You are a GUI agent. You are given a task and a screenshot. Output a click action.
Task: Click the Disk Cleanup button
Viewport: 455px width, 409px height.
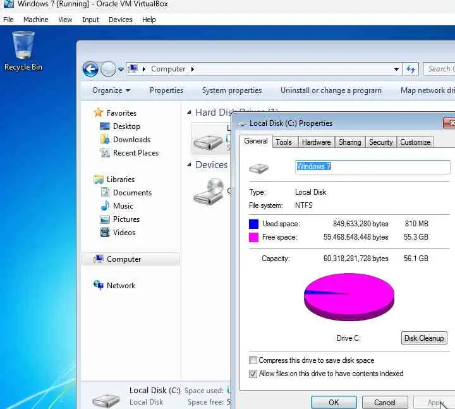click(x=424, y=338)
